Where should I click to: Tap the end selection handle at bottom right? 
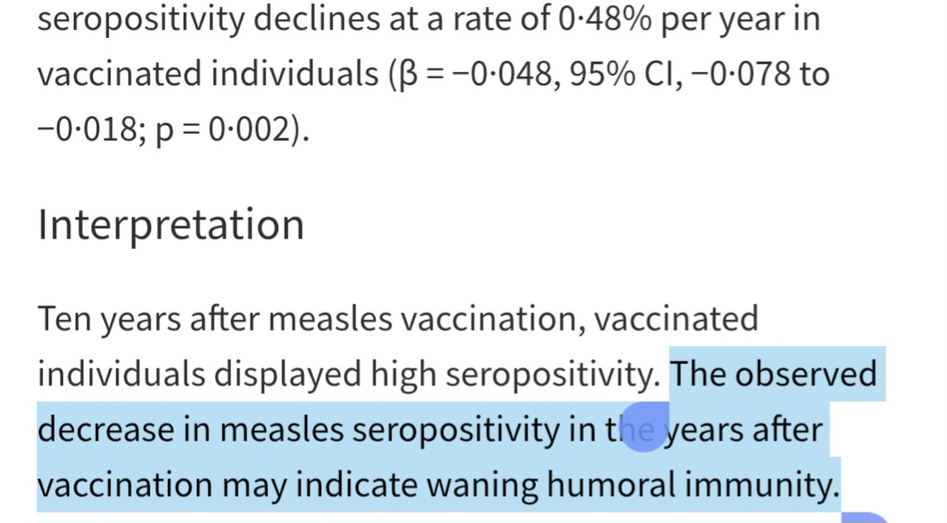pos(864,517)
